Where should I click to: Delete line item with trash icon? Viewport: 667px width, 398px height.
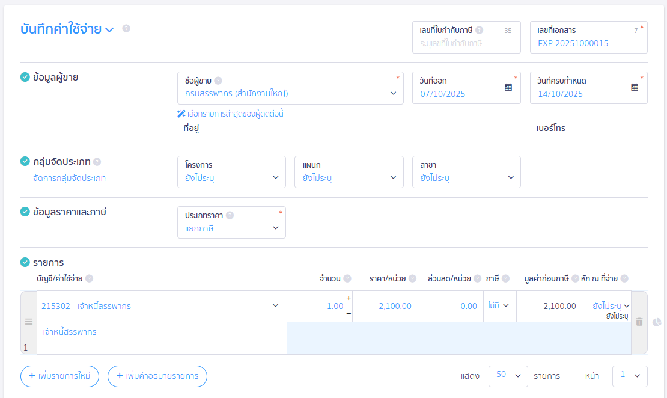point(639,322)
